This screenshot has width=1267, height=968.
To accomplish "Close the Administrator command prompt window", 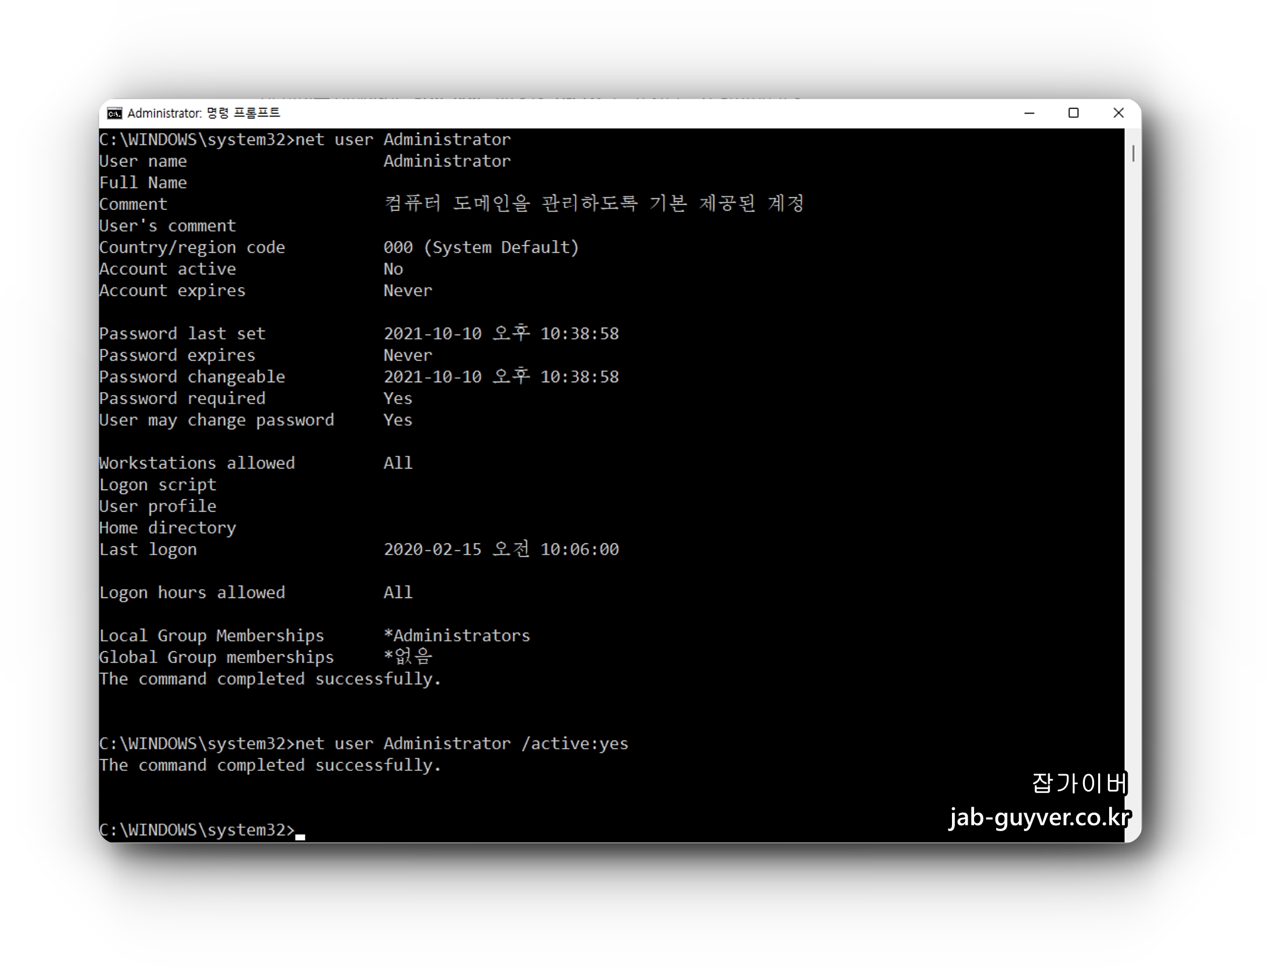I will (x=1118, y=113).
